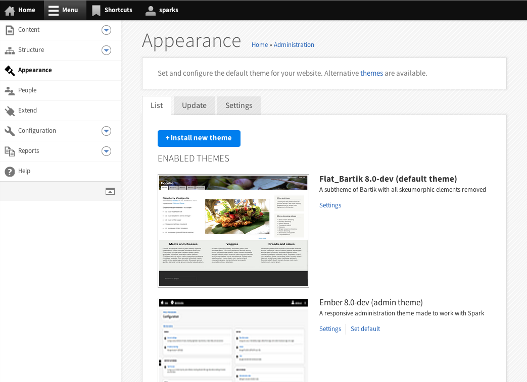Click the Extend plug icon

pyautogui.click(x=10, y=111)
